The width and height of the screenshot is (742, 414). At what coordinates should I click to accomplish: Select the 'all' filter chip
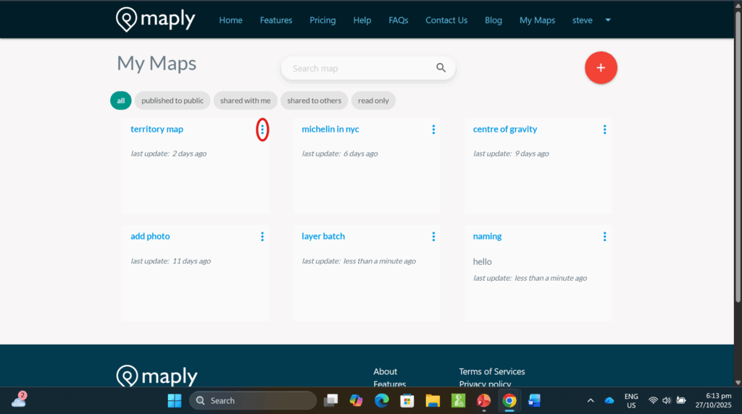120,101
